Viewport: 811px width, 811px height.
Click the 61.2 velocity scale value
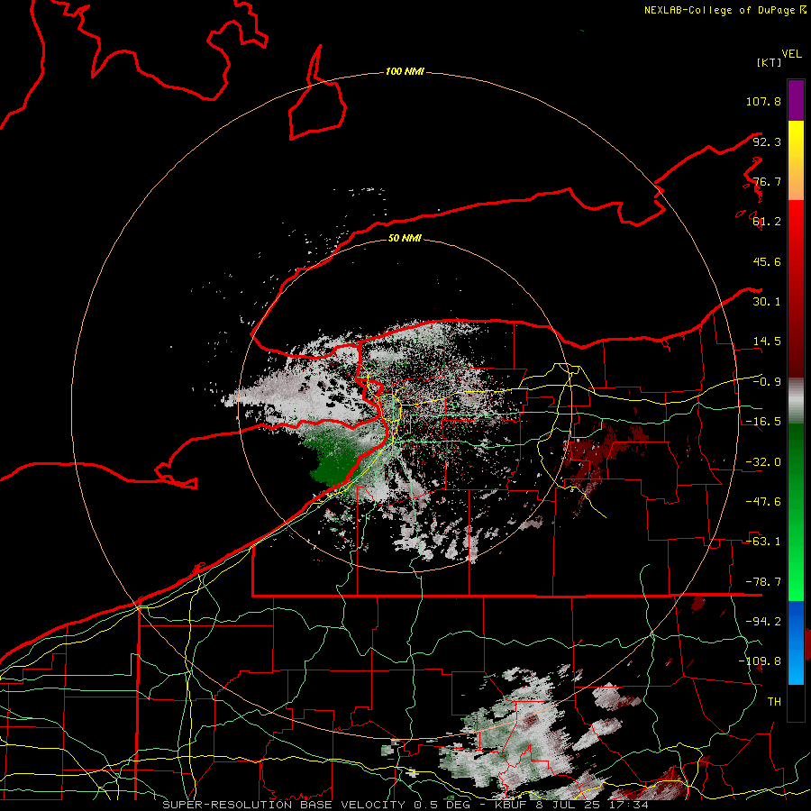coord(767,222)
